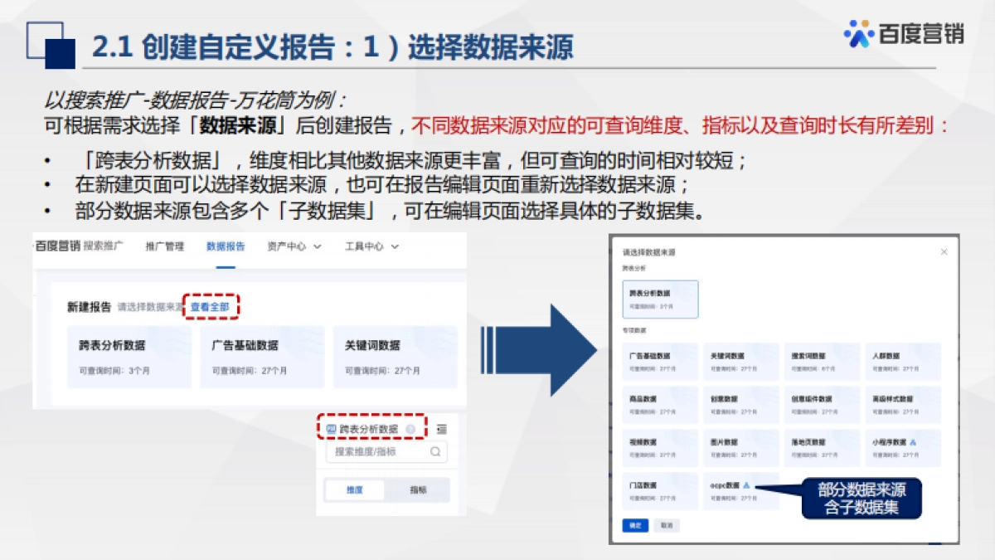Select the 广告基础数据 card under 新建报告
The image size is (995, 560).
click(x=262, y=357)
